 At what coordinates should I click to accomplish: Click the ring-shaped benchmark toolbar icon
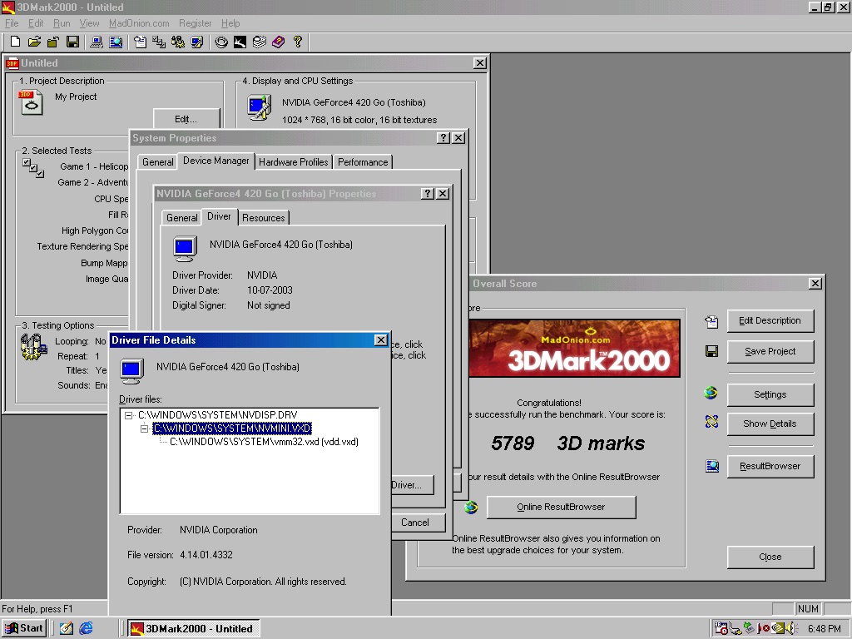click(221, 42)
